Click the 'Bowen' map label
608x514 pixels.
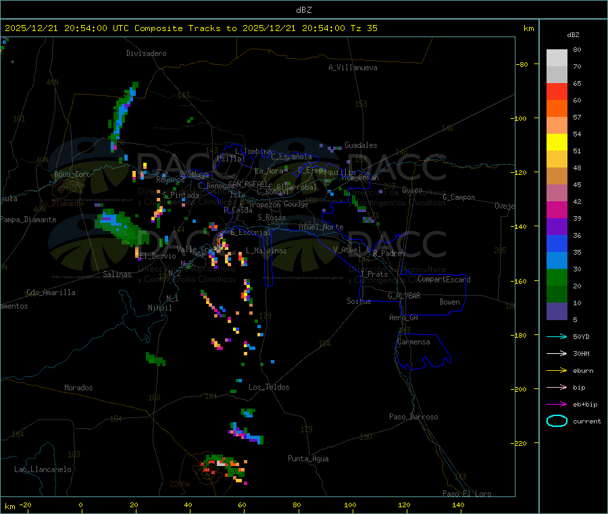[x=449, y=302]
